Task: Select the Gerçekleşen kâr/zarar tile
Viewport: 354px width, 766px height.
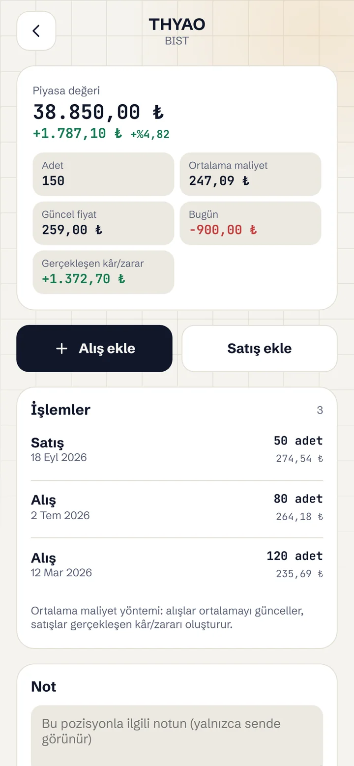Action: pos(103,272)
